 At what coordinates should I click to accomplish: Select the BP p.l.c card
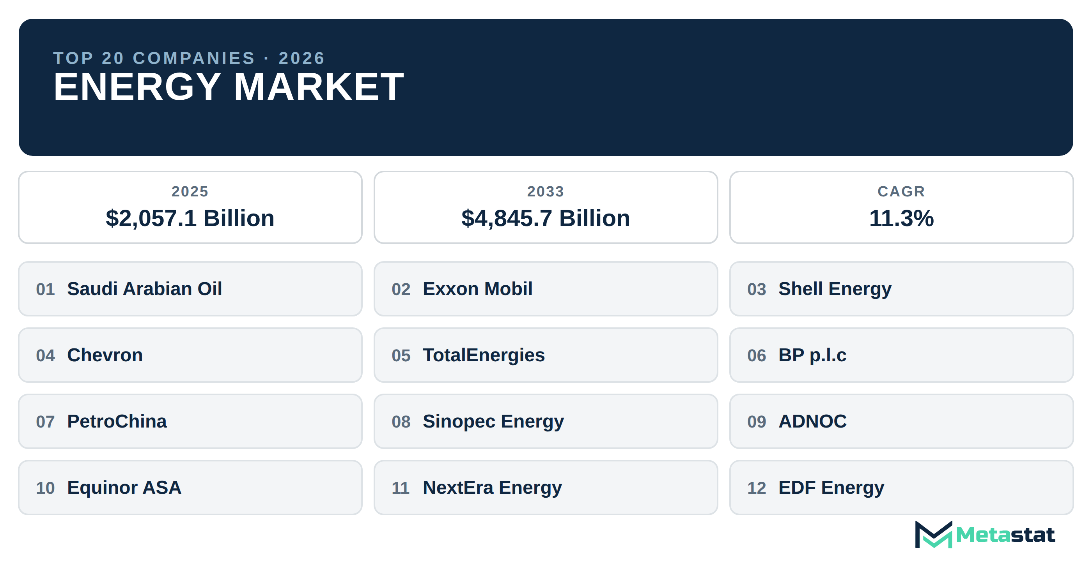[x=901, y=355]
